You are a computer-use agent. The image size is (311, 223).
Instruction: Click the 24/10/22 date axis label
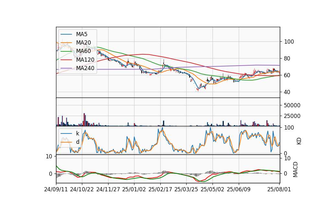82,189
